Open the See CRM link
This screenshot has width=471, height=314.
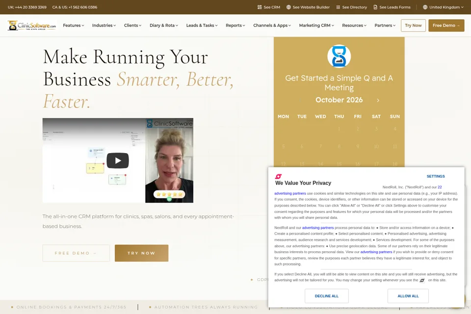pos(268,7)
